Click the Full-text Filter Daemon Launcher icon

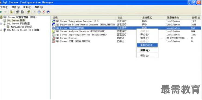pyautogui.click(x=54, y=25)
